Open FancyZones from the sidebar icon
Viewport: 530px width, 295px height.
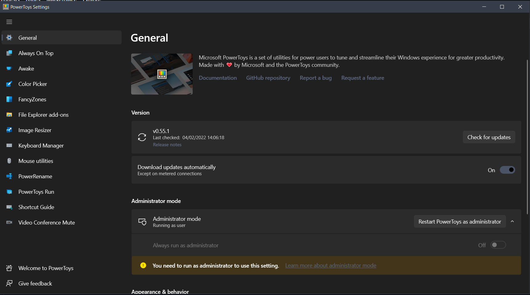click(9, 99)
